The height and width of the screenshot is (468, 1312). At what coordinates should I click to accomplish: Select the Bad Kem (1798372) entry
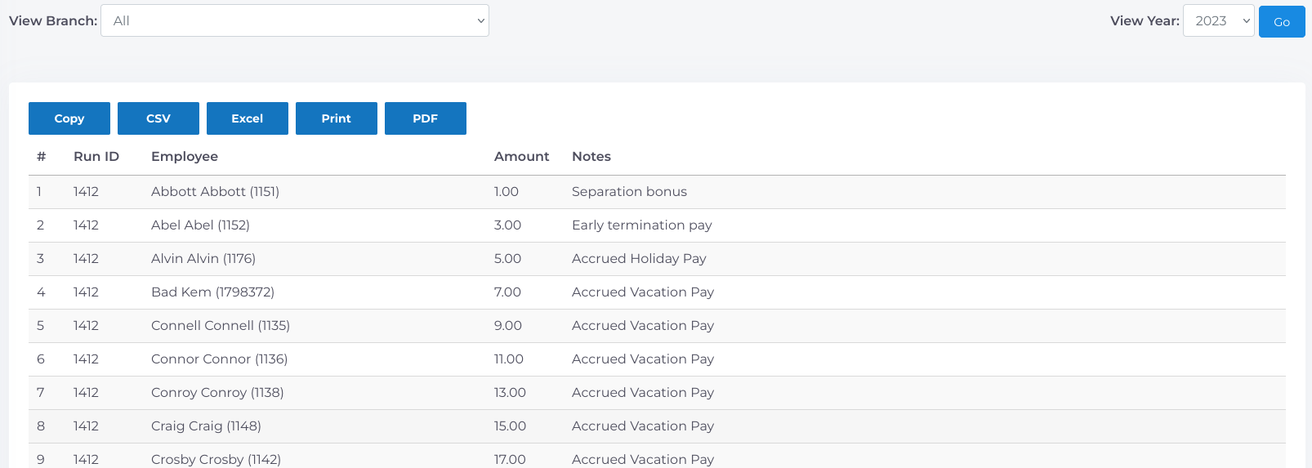pyautogui.click(x=212, y=292)
